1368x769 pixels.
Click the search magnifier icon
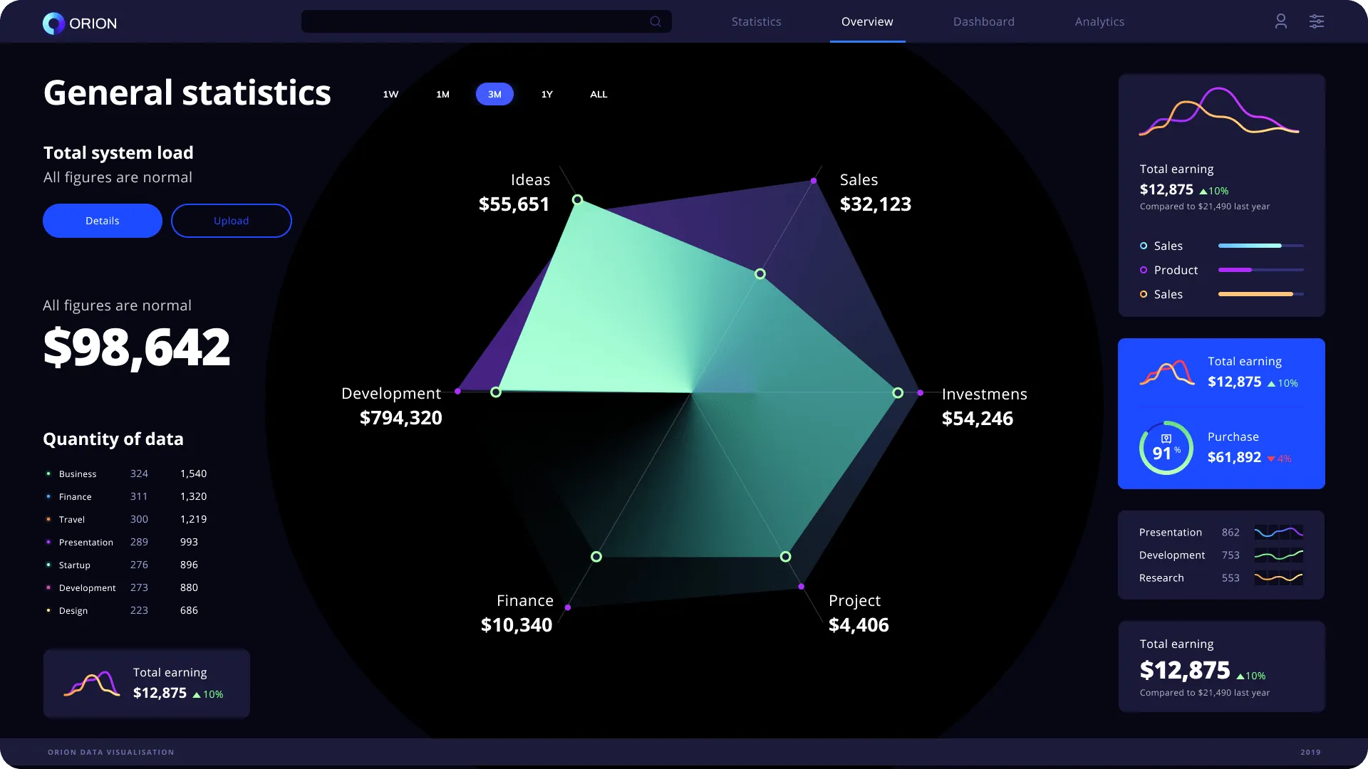pyautogui.click(x=655, y=21)
